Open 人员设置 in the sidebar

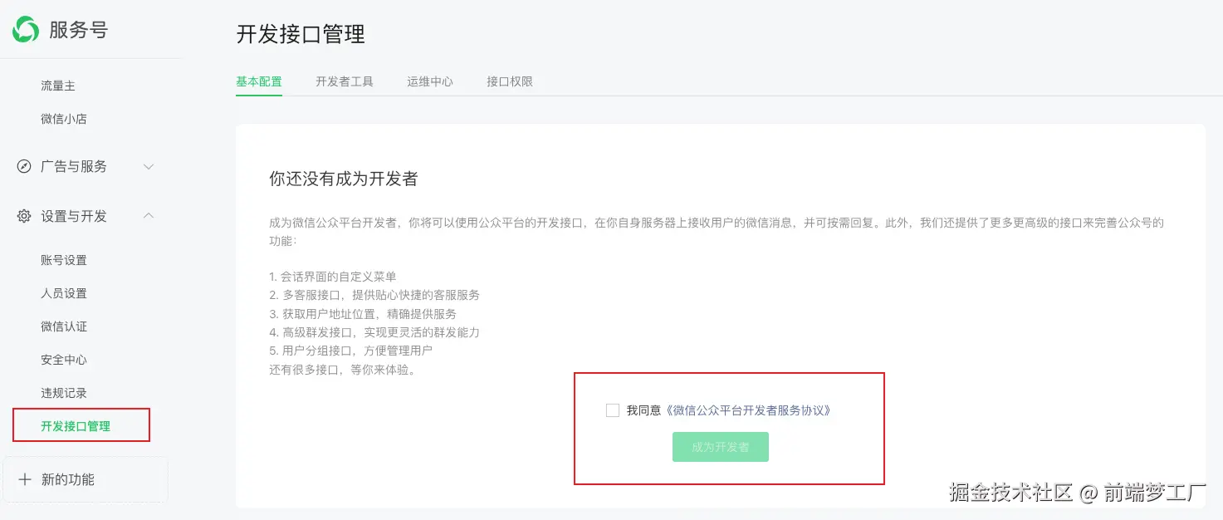coord(64,293)
